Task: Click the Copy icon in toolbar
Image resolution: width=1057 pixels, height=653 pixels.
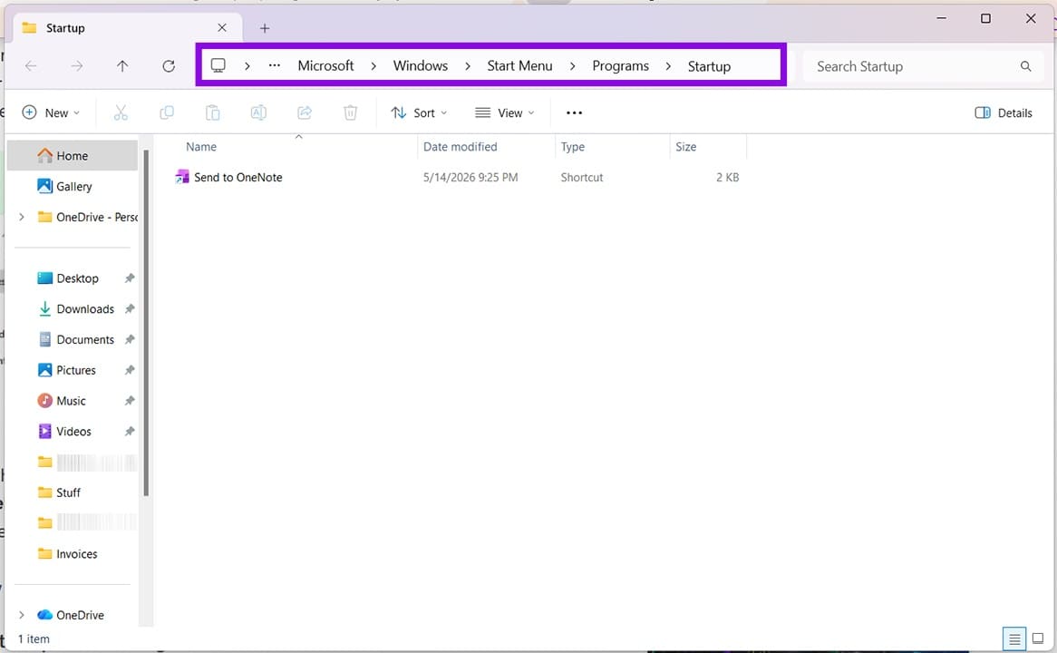Action: (x=167, y=112)
